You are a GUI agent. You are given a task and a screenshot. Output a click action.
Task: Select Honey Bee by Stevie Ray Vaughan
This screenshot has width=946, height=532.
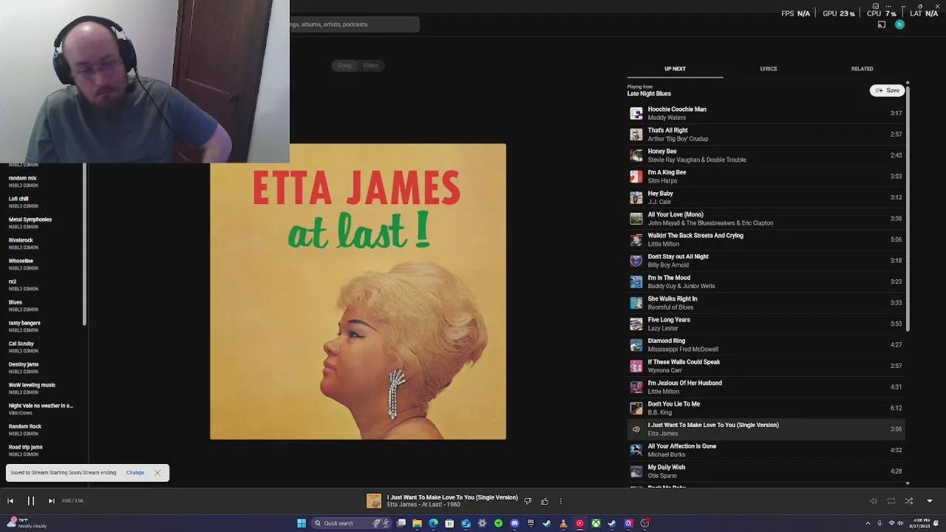pyautogui.click(x=766, y=155)
